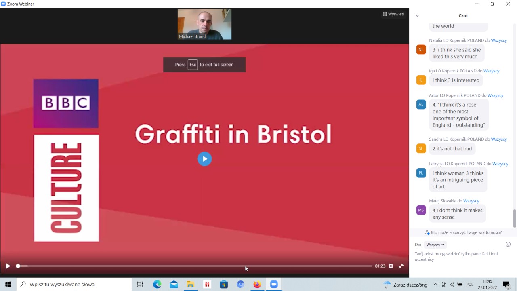Screen dimensions: 517x291
Task: Select message '4 I´dont think it makes any sense'
Action: [x=458, y=213]
